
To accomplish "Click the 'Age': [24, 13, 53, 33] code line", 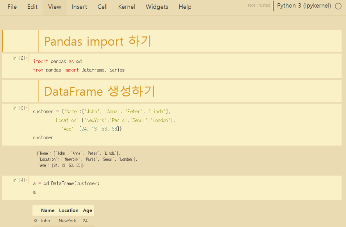I will point(92,129).
